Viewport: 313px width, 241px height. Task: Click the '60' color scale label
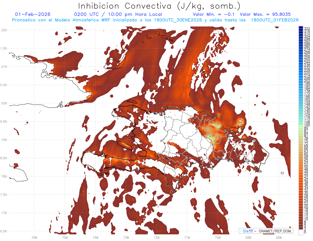(x=306, y=154)
